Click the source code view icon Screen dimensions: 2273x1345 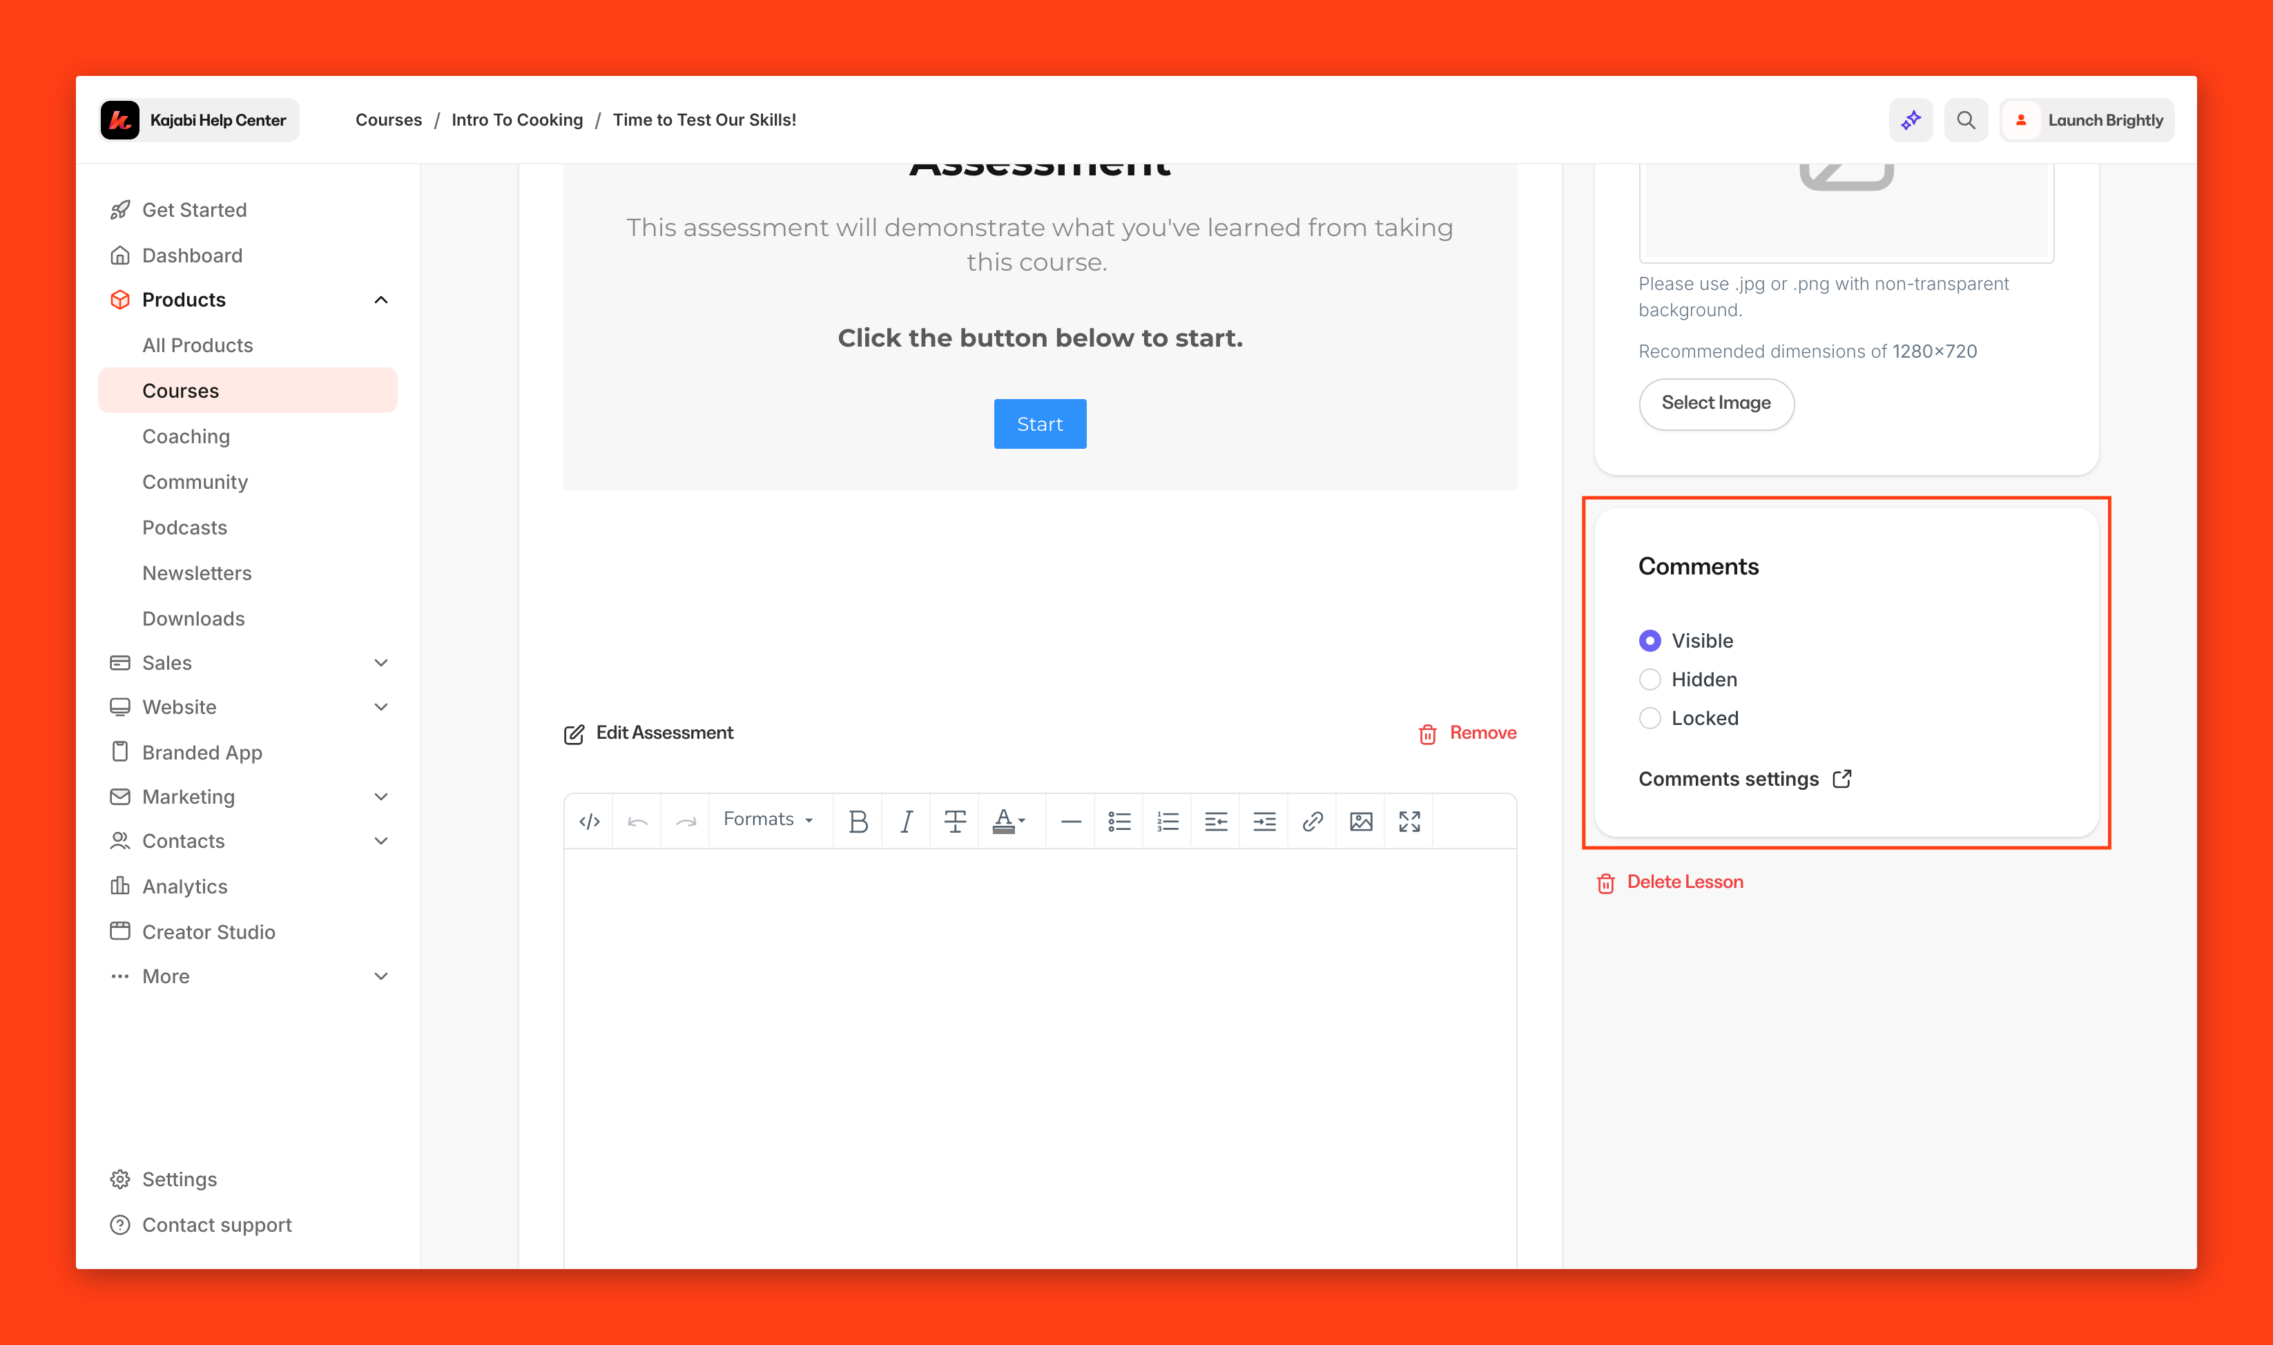(x=589, y=821)
